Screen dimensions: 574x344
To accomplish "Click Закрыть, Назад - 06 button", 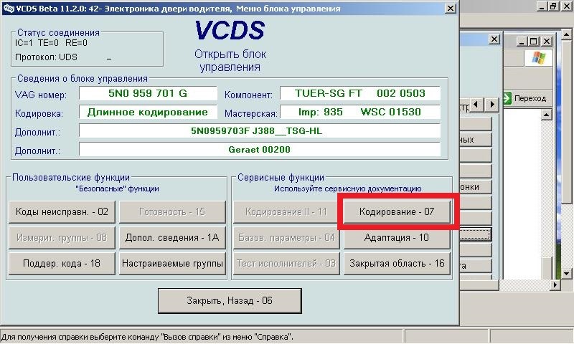I will (x=230, y=300).
